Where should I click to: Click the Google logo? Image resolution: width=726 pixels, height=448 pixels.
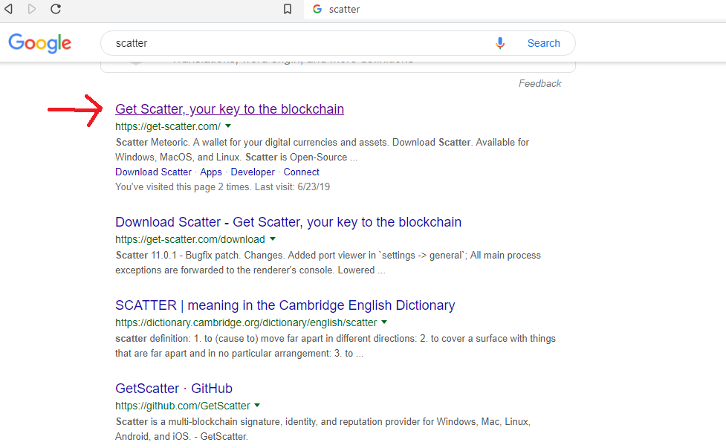(40, 43)
